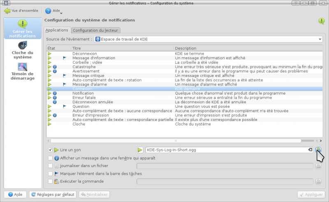Clear the KDE-Sys-Log-In-Short.ogg field
Screen dimensions: 329x202
pos(310,150)
